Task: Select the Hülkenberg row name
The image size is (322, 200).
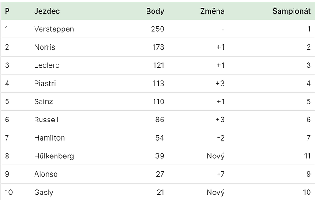Action: [54, 156]
